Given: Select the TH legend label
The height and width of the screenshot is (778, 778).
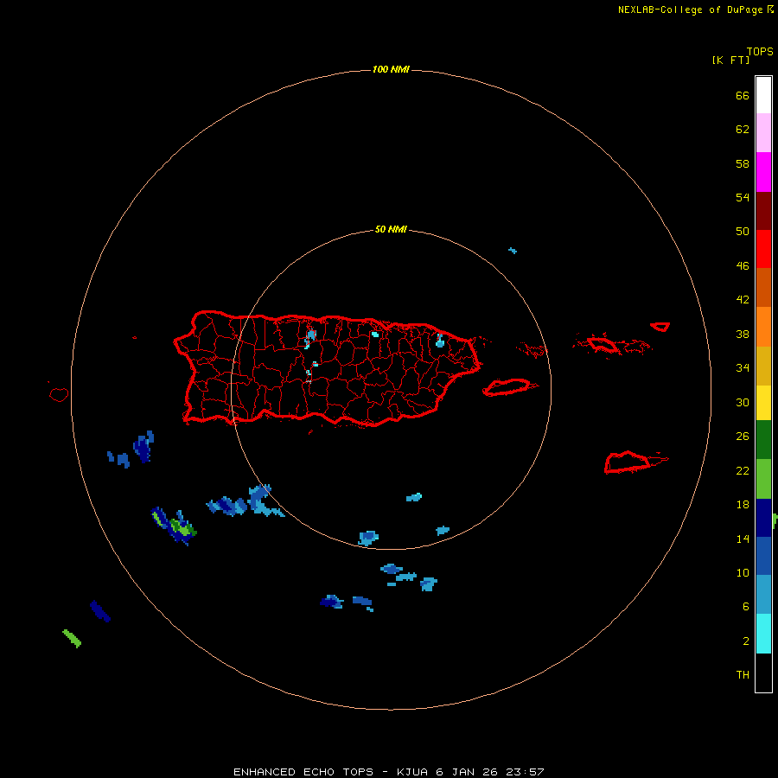Looking at the screenshot, I should coord(743,675).
